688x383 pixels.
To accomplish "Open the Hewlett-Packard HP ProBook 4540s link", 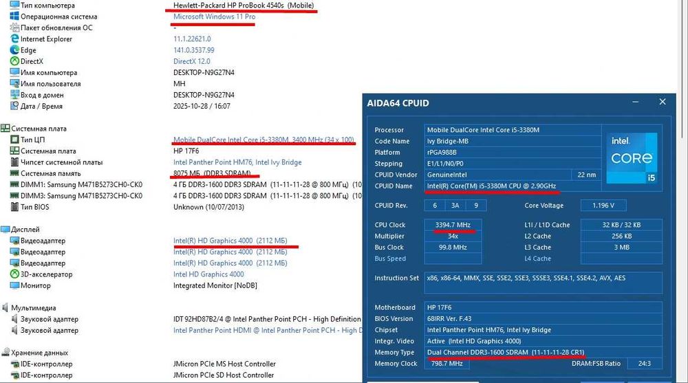I will pos(244,6).
